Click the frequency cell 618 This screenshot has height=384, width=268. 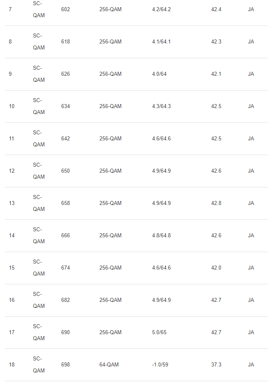pyautogui.click(x=65, y=41)
